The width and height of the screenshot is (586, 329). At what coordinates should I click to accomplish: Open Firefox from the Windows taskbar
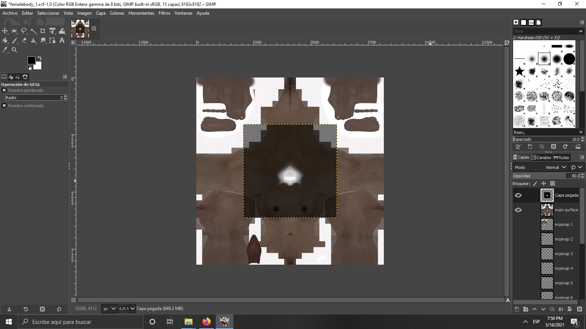tap(207, 322)
